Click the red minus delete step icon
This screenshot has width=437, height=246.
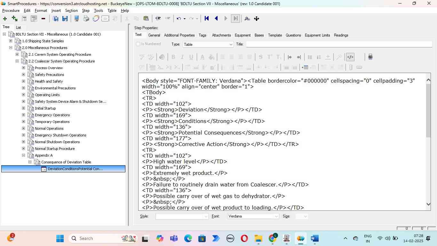click(x=43, y=19)
